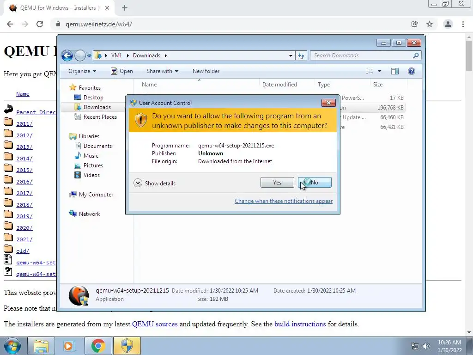The width and height of the screenshot is (473, 355).
Task: Select Recent Places in navigation pane
Action: (100, 117)
